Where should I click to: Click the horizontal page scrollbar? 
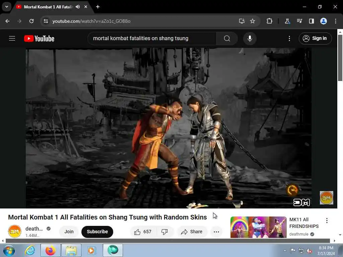pyautogui.click(x=167, y=241)
